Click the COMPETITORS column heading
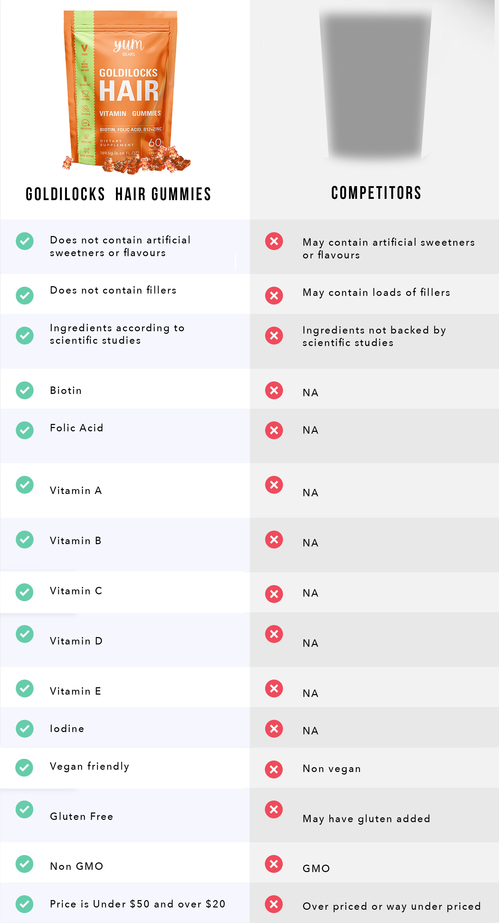The height and width of the screenshot is (923, 499). tap(376, 193)
